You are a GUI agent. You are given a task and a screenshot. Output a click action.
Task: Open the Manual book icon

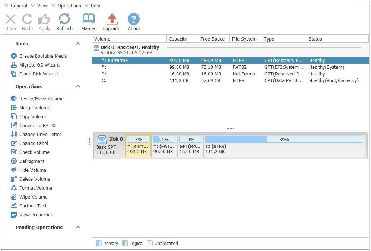coord(89,19)
